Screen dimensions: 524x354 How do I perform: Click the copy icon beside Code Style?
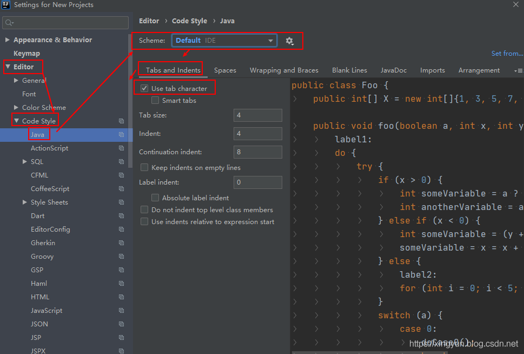[122, 121]
